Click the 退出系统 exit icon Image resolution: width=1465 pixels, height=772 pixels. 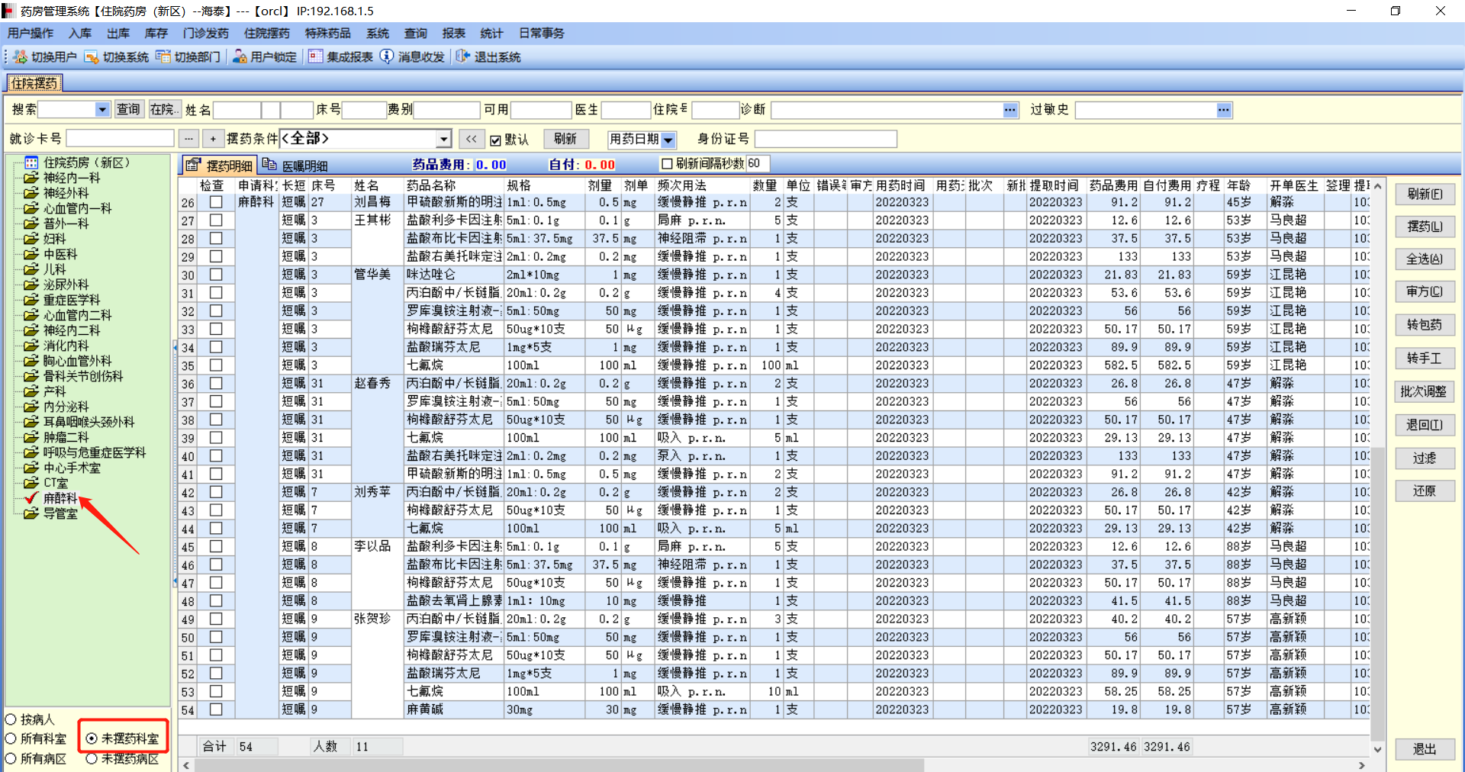pos(463,57)
